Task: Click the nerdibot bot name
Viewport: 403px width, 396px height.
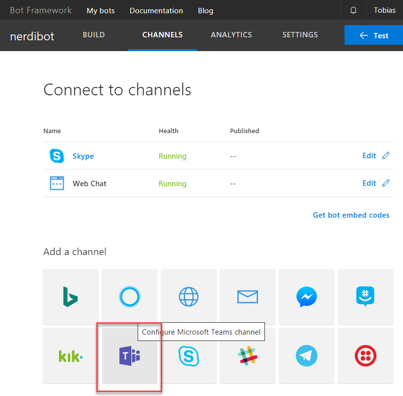Action: click(x=32, y=36)
